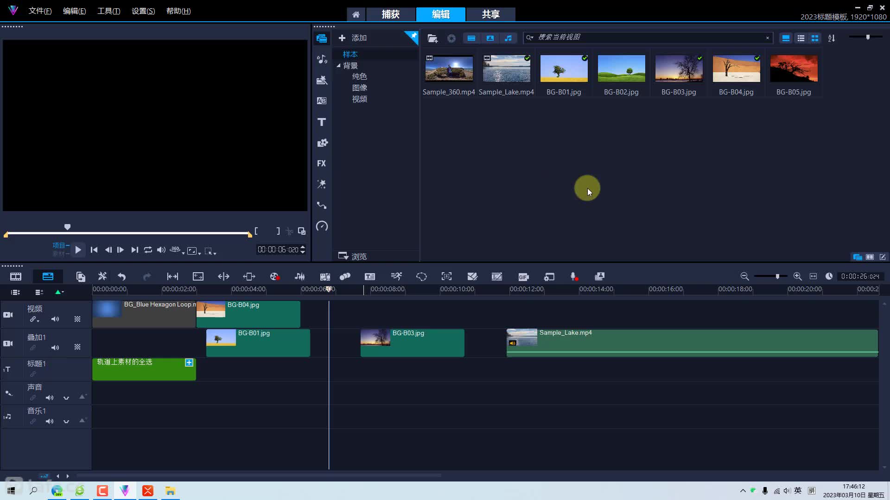Open the 编辑 menu
Image resolution: width=890 pixels, height=500 pixels.
pyautogui.click(x=74, y=11)
